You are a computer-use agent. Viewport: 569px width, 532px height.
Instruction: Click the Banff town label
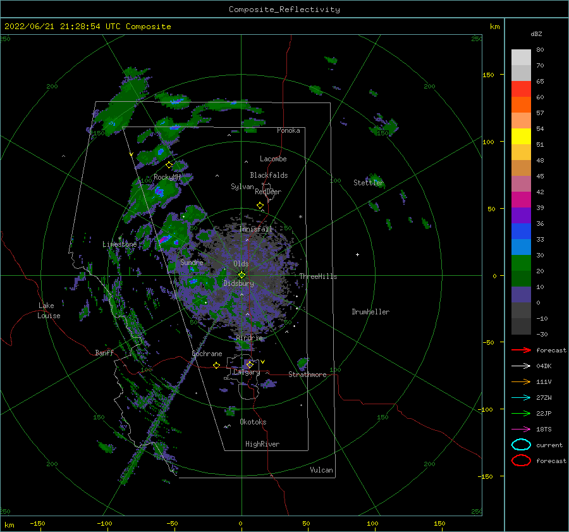tap(104, 352)
